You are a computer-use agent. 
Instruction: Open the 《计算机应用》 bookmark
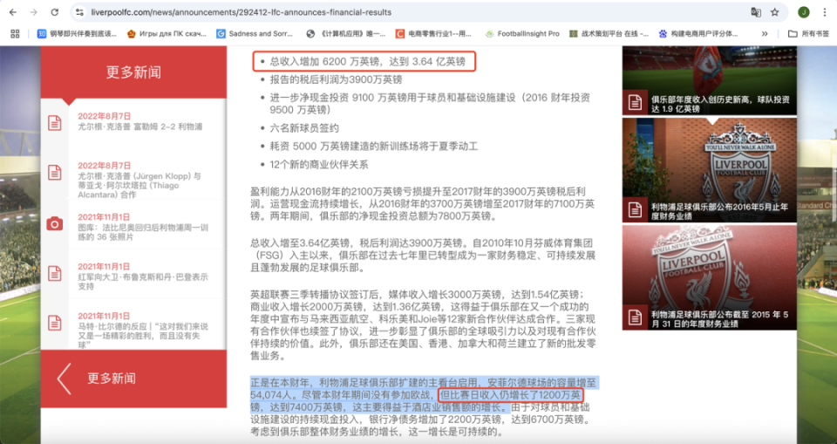[x=345, y=34]
